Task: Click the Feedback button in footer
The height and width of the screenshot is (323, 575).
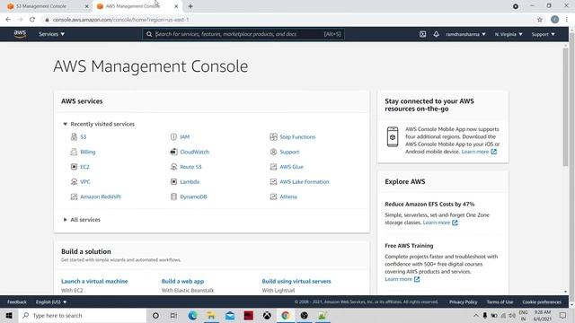Action: point(17,302)
